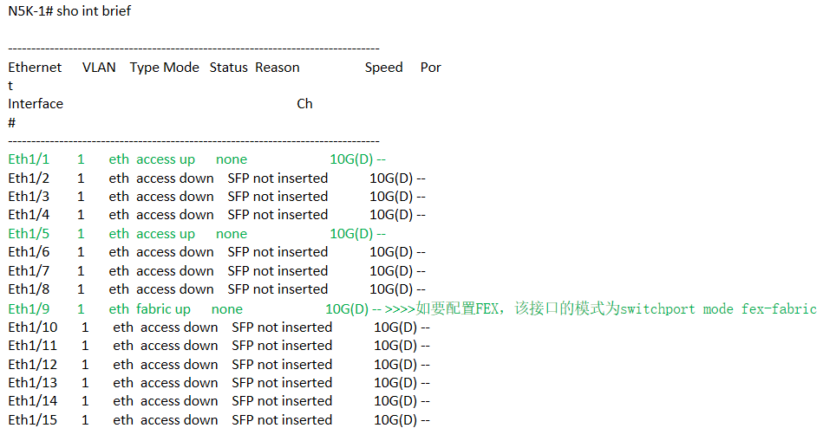Click 'SFP not inserted' in the Eth1/12 row
Viewport: 823px width, 428px height.
(x=282, y=365)
